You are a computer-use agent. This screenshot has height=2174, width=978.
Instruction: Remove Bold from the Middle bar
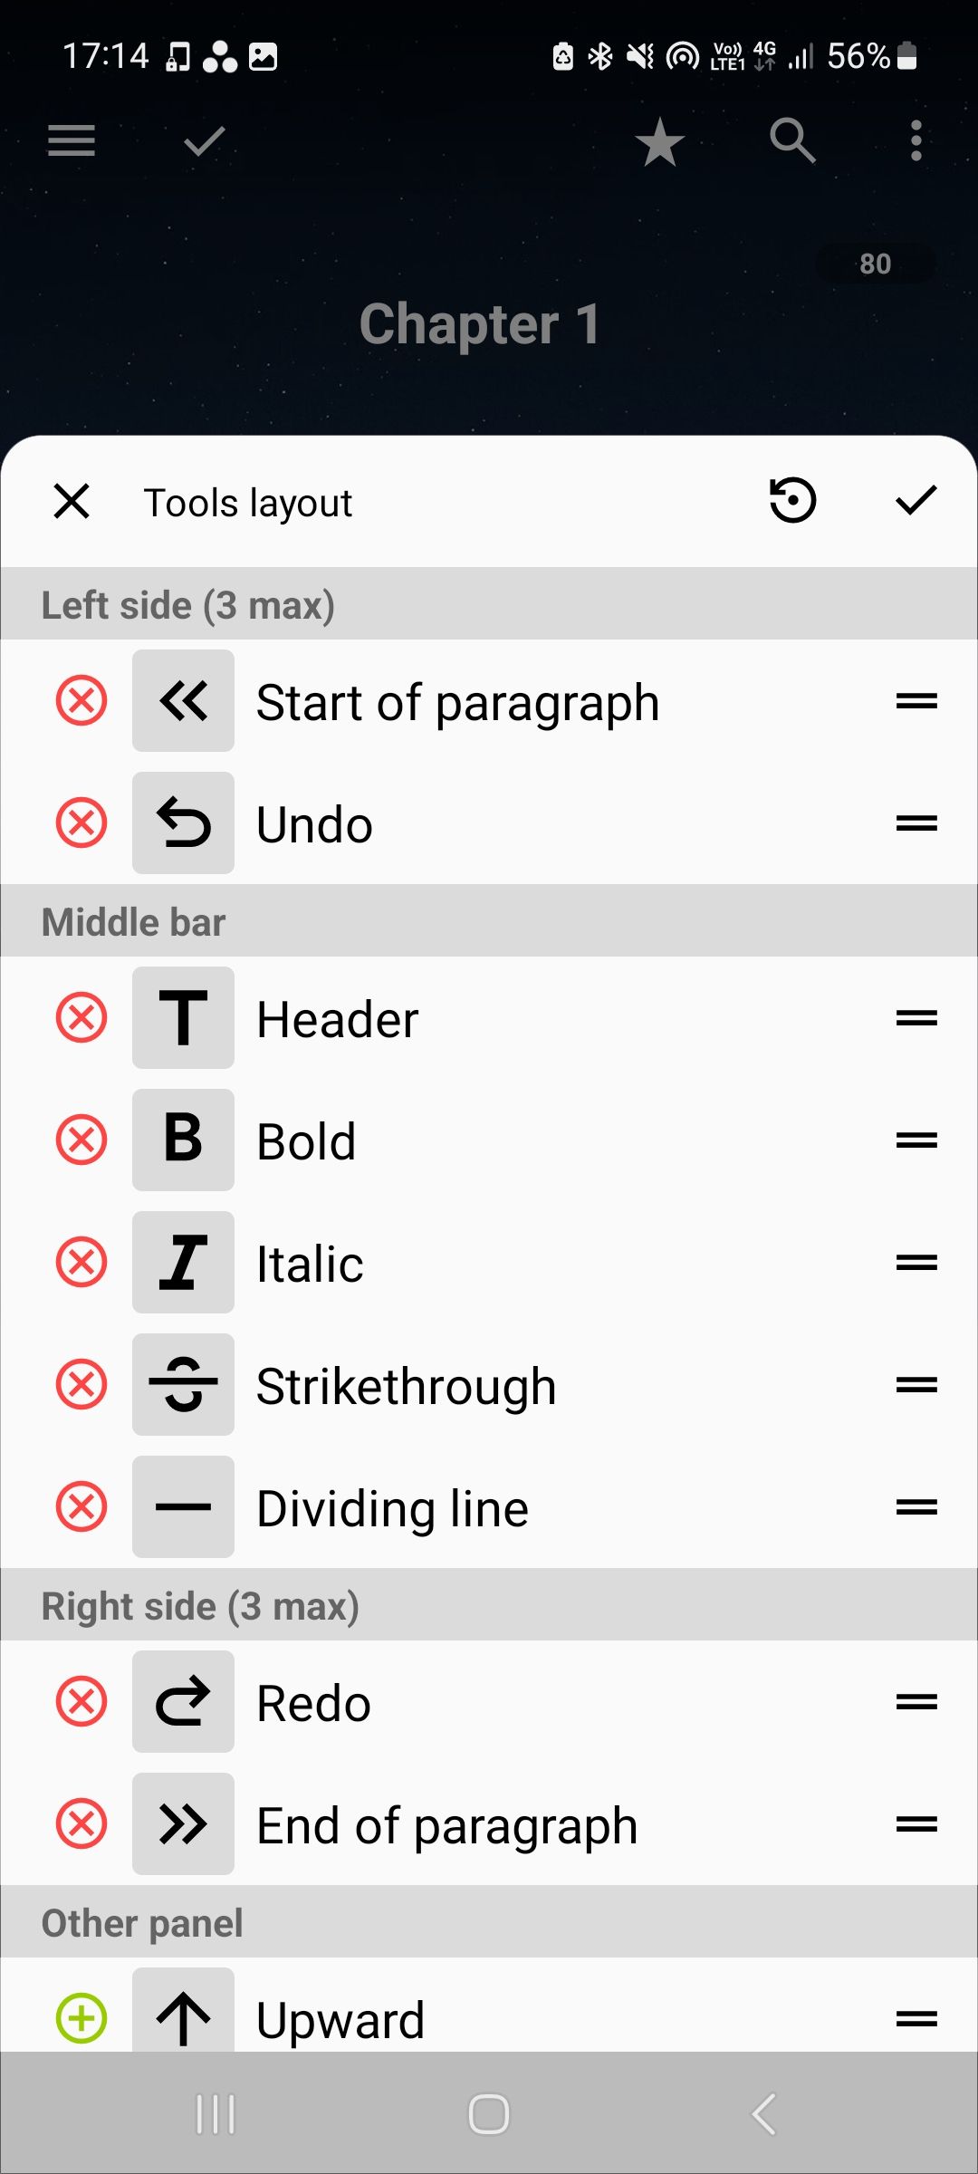[x=81, y=1140]
